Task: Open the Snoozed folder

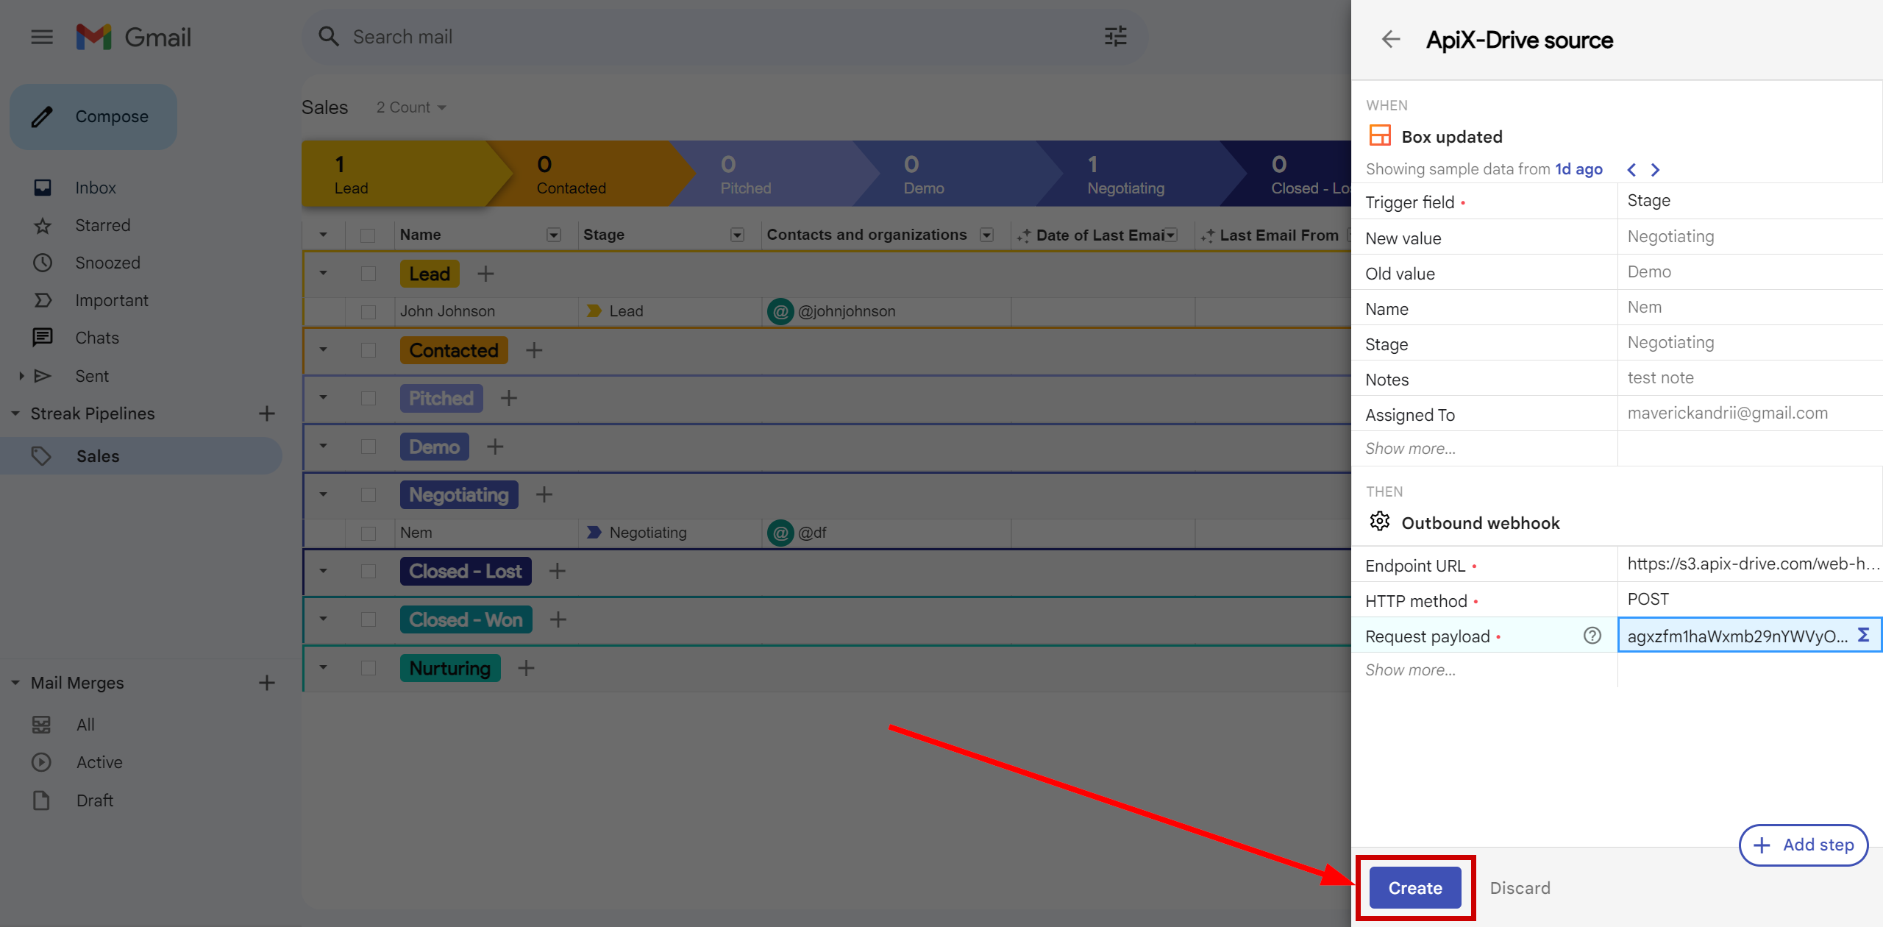Action: point(107,263)
